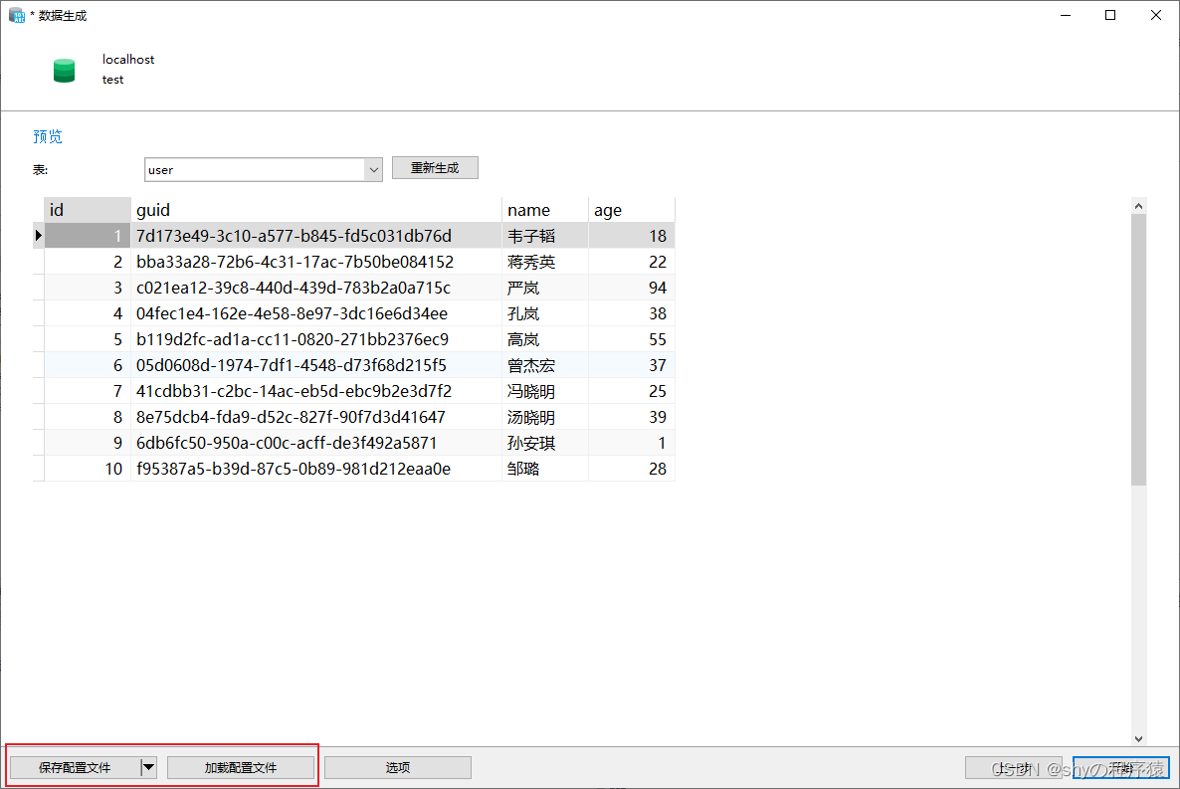Viewport: 1180px width, 789px height.
Task: Select the name cell 孙安琪
Action: click(545, 443)
